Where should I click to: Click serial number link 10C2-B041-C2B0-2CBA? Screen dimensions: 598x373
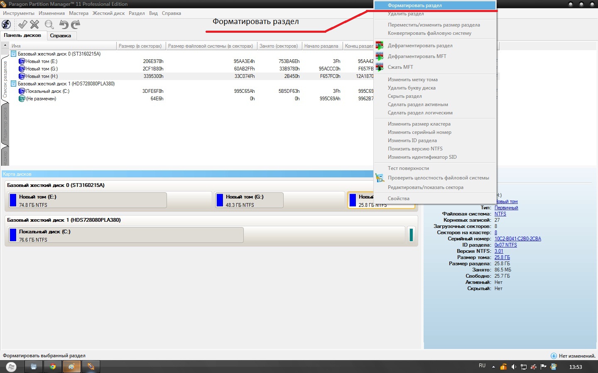(x=518, y=239)
